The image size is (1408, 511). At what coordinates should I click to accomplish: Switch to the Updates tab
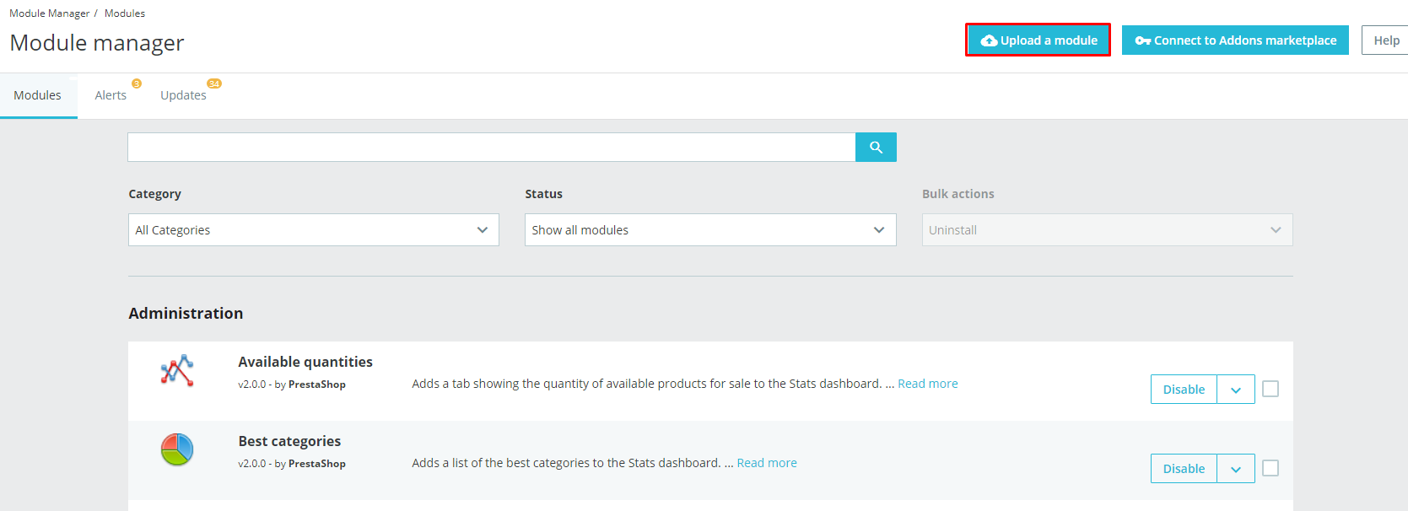point(183,95)
